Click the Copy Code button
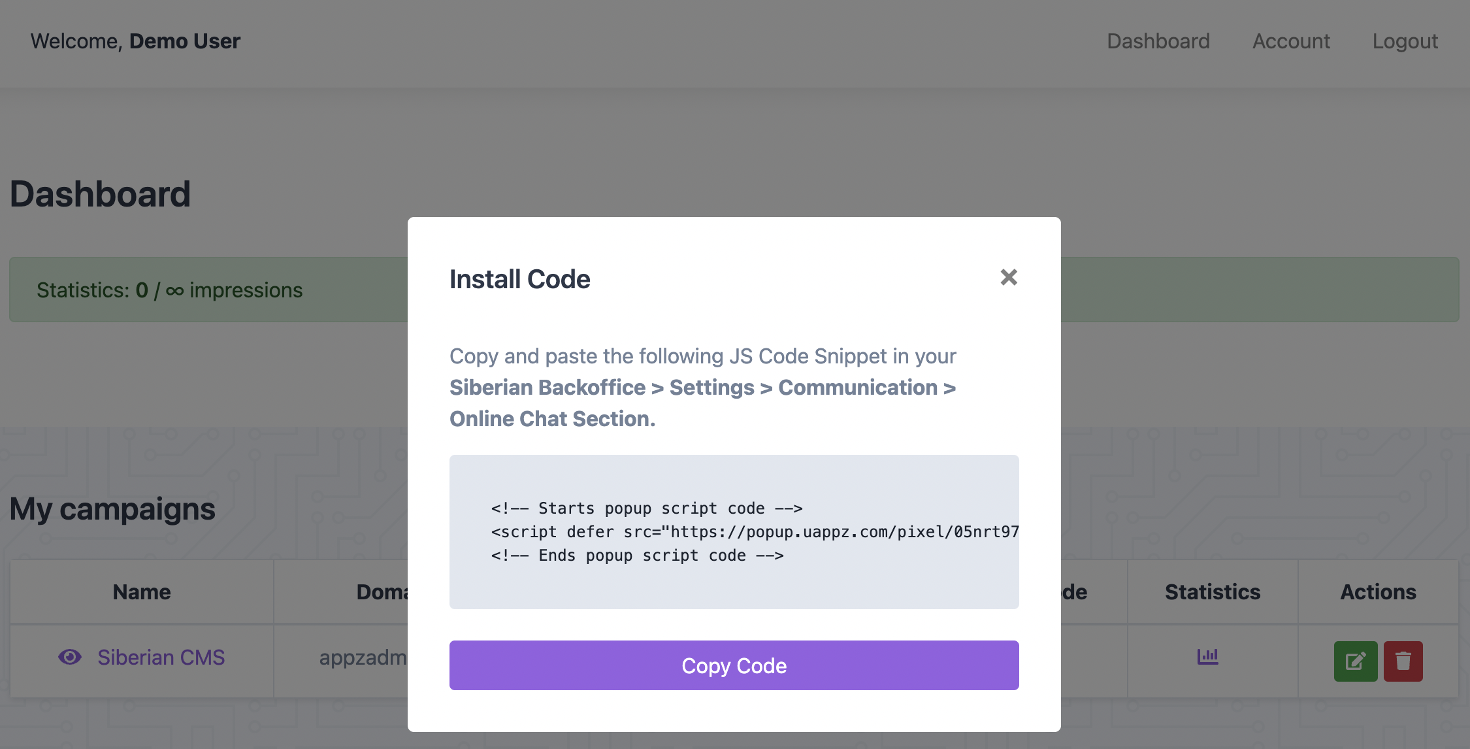The width and height of the screenshot is (1470, 749). pos(734,665)
